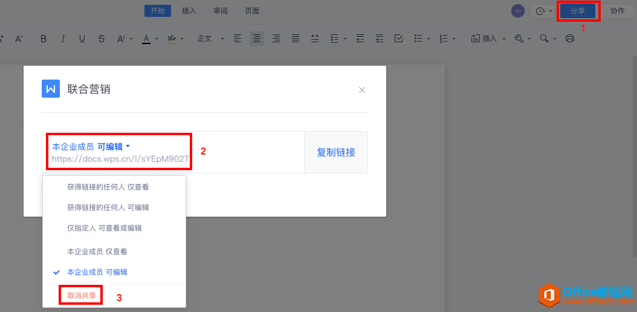Click the line spacing icon
The height and width of the screenshot is (312, 637).
[x=334, y=39]
